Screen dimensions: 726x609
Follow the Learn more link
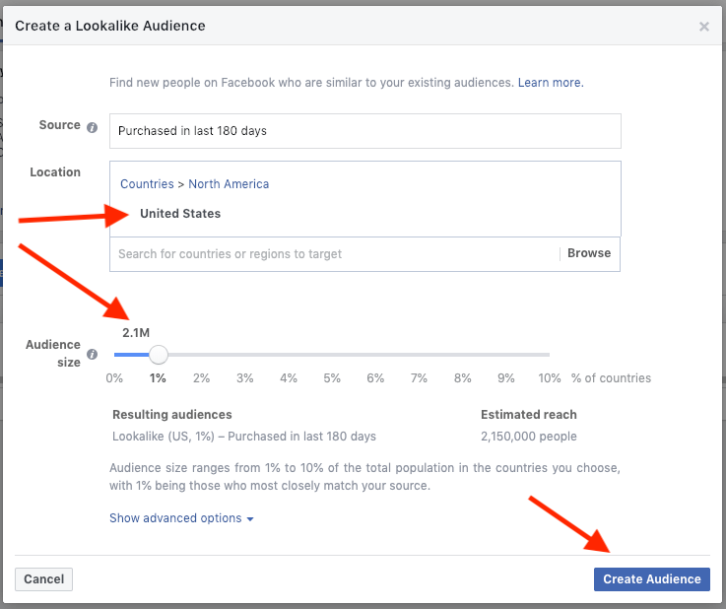pyautogui.click(x=551, y=83)
